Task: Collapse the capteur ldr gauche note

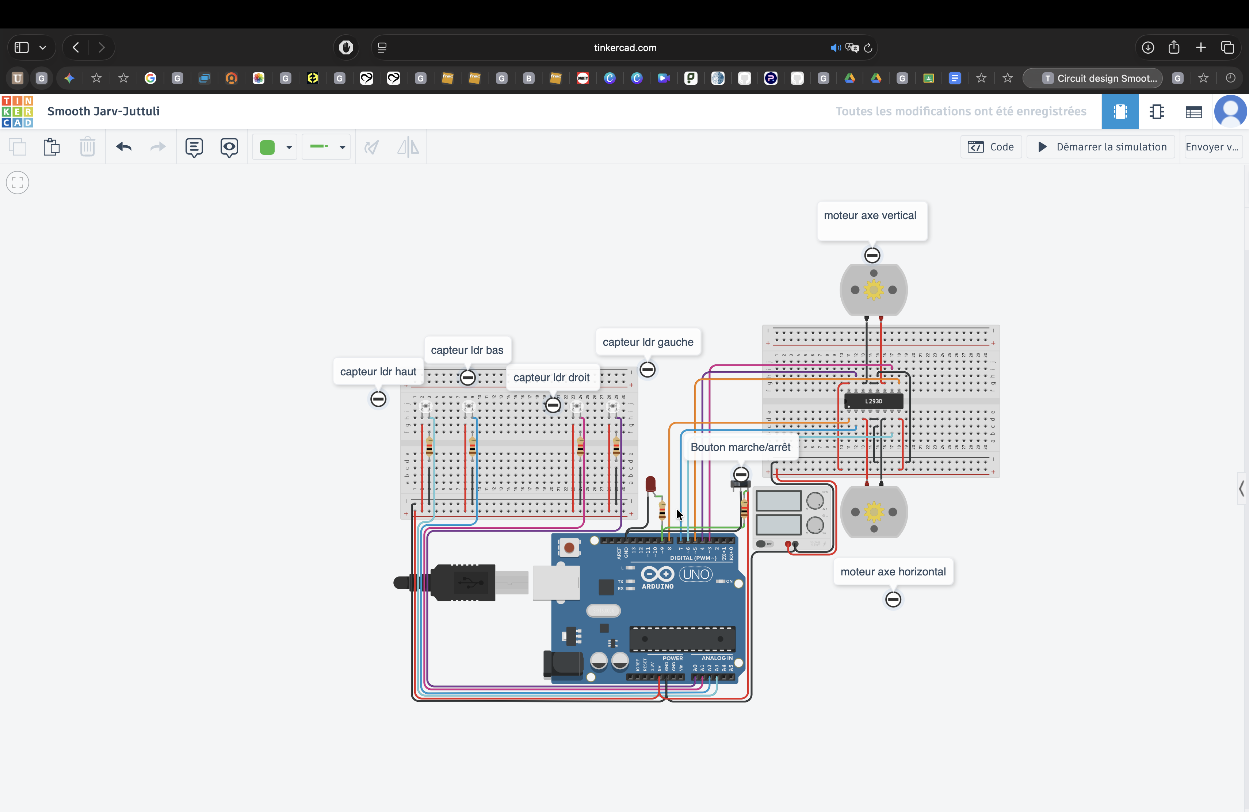Action: [x=648, y=370]
